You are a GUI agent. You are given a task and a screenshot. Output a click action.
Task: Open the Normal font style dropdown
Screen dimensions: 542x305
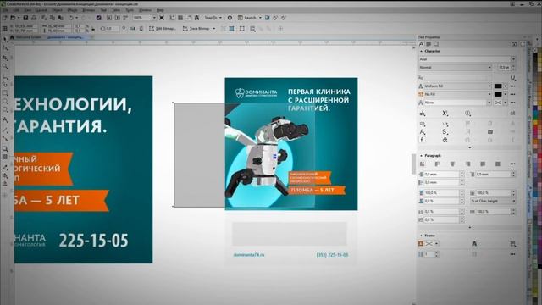(x=489, y=68)
